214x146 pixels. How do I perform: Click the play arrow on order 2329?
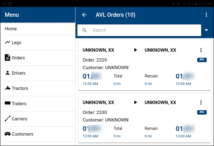pos(136,50)
